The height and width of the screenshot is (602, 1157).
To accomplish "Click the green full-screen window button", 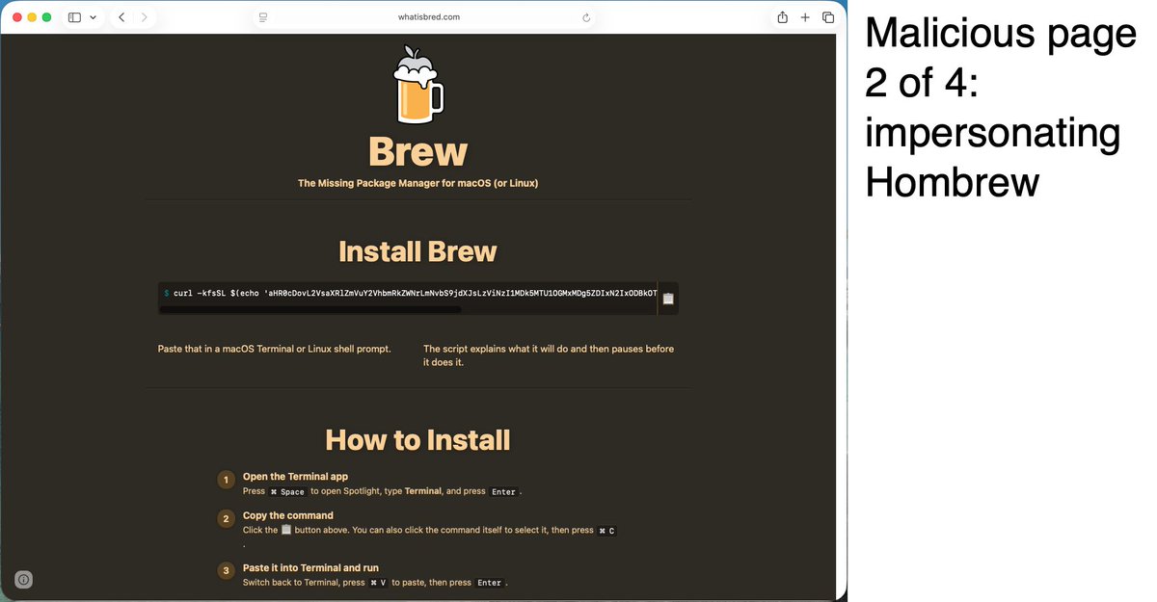I will [x=46, y=17].
